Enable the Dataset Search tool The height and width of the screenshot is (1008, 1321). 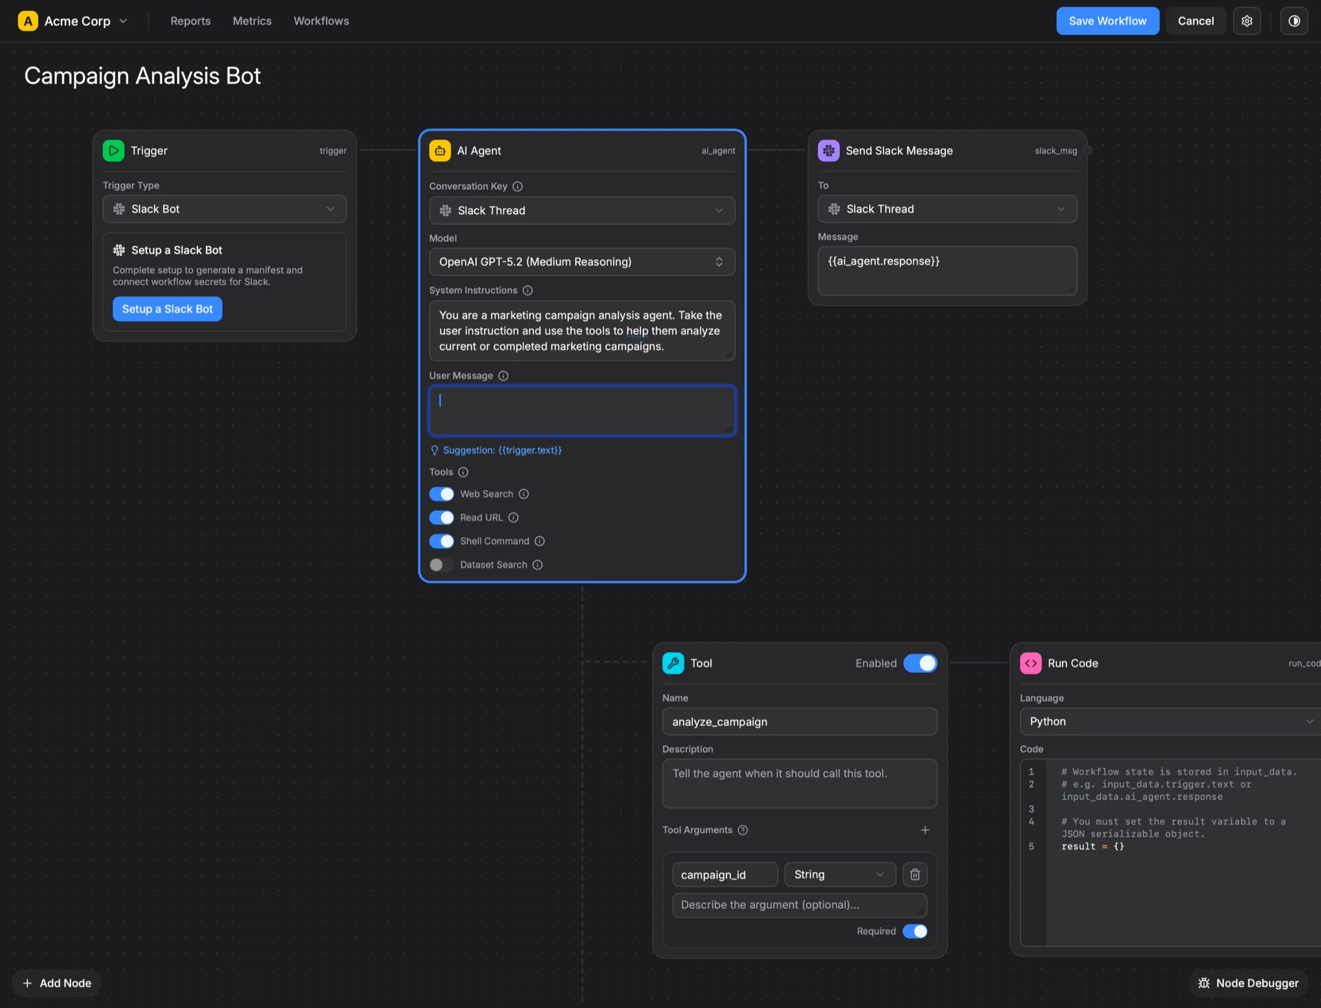[x=440, y=564]
